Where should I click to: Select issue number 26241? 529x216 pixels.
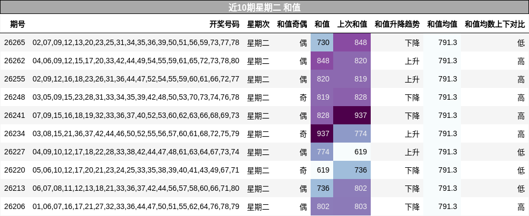point(14,115)
